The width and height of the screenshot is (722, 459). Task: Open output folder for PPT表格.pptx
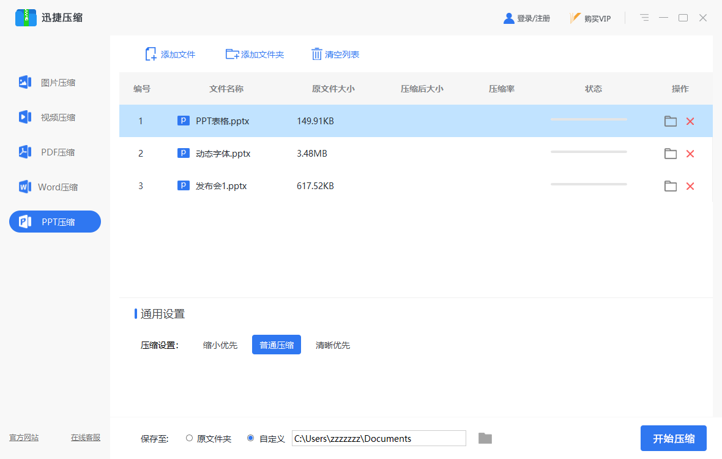point(671,121)
